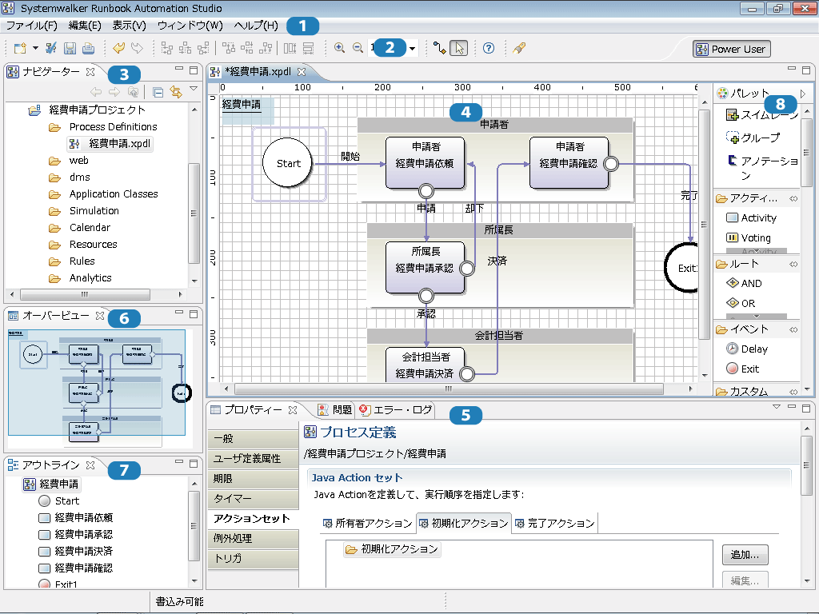Switch to 所有者アクション tab
Viewport: 819px width, 614px height.
[x=368, y=523]
